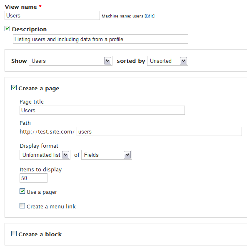Viewport: 247px width, 250px height.
Task: Open the sorted by Unsorted dropdown
Action: tap(167, 61)
